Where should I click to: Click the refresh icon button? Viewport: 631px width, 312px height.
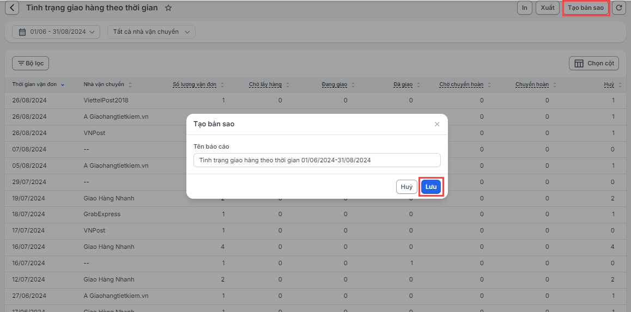[x=618, y=8]
